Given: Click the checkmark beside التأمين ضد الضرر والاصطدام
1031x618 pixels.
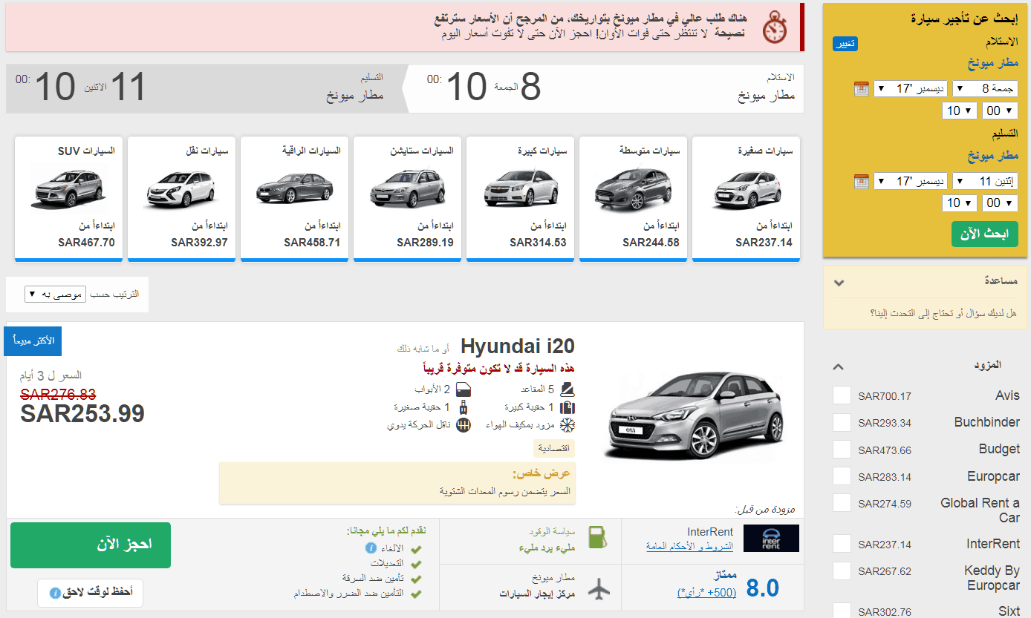Looking at the screenshot, I should point(416,594).
